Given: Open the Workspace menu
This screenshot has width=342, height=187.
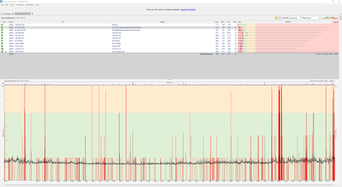Looking at the screenshot, I should [30, 5].
